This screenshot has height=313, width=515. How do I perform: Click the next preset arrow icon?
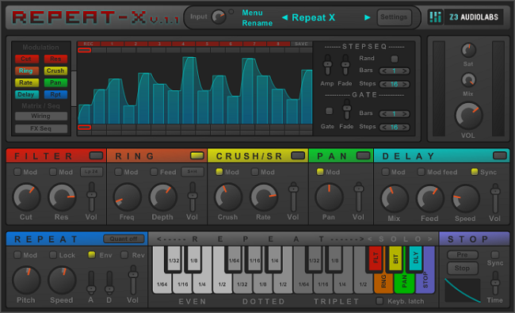tap(367, 17)
